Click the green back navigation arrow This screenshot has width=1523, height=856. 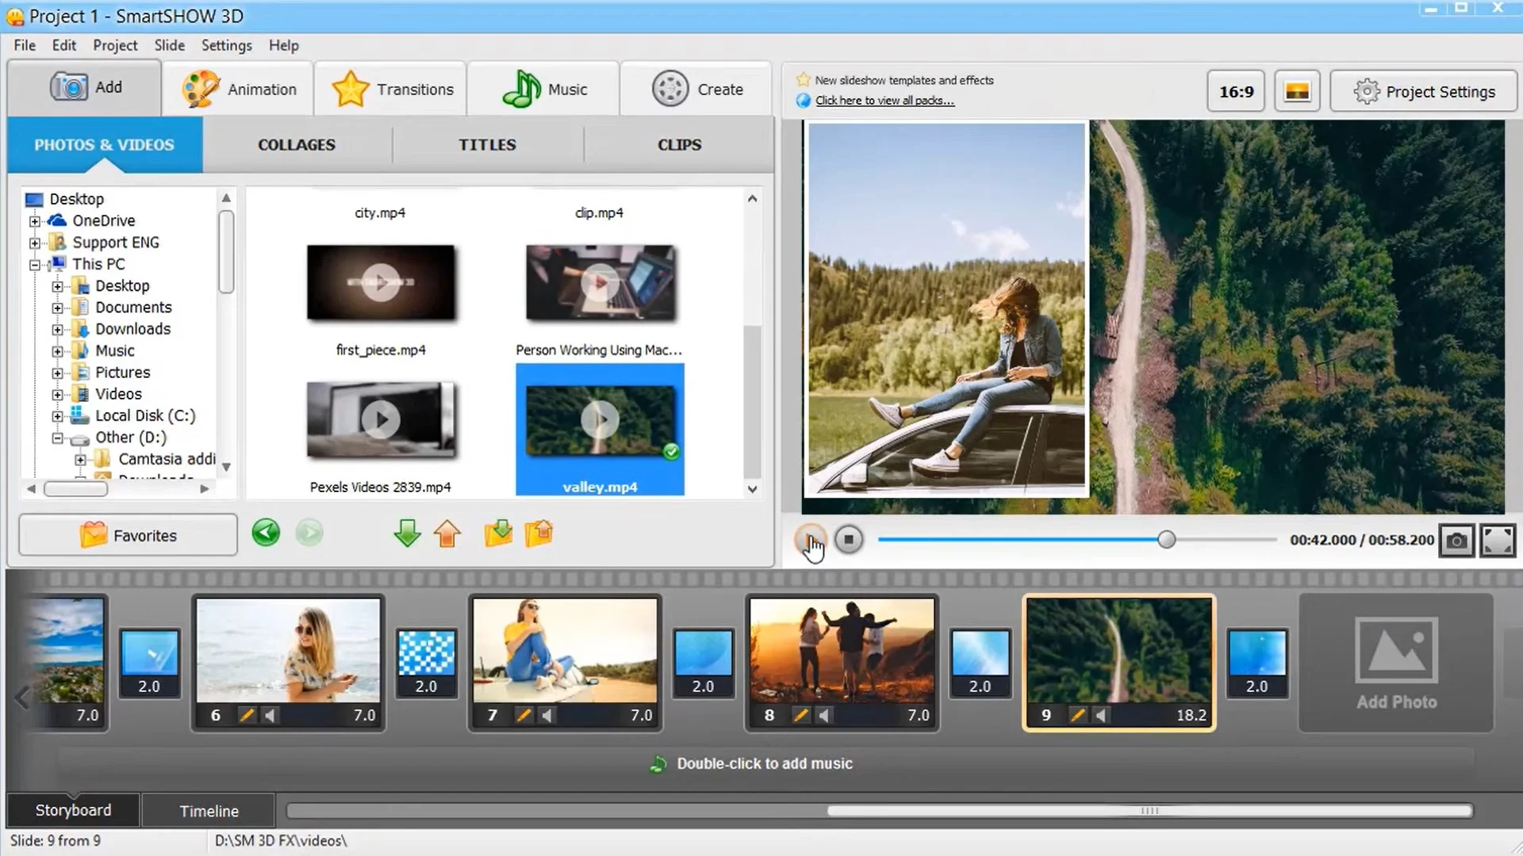coord(266,533)
